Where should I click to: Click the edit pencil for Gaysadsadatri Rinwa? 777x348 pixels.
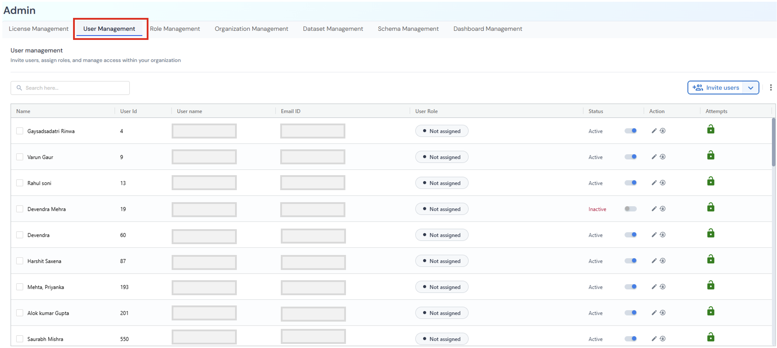[654, 131]
